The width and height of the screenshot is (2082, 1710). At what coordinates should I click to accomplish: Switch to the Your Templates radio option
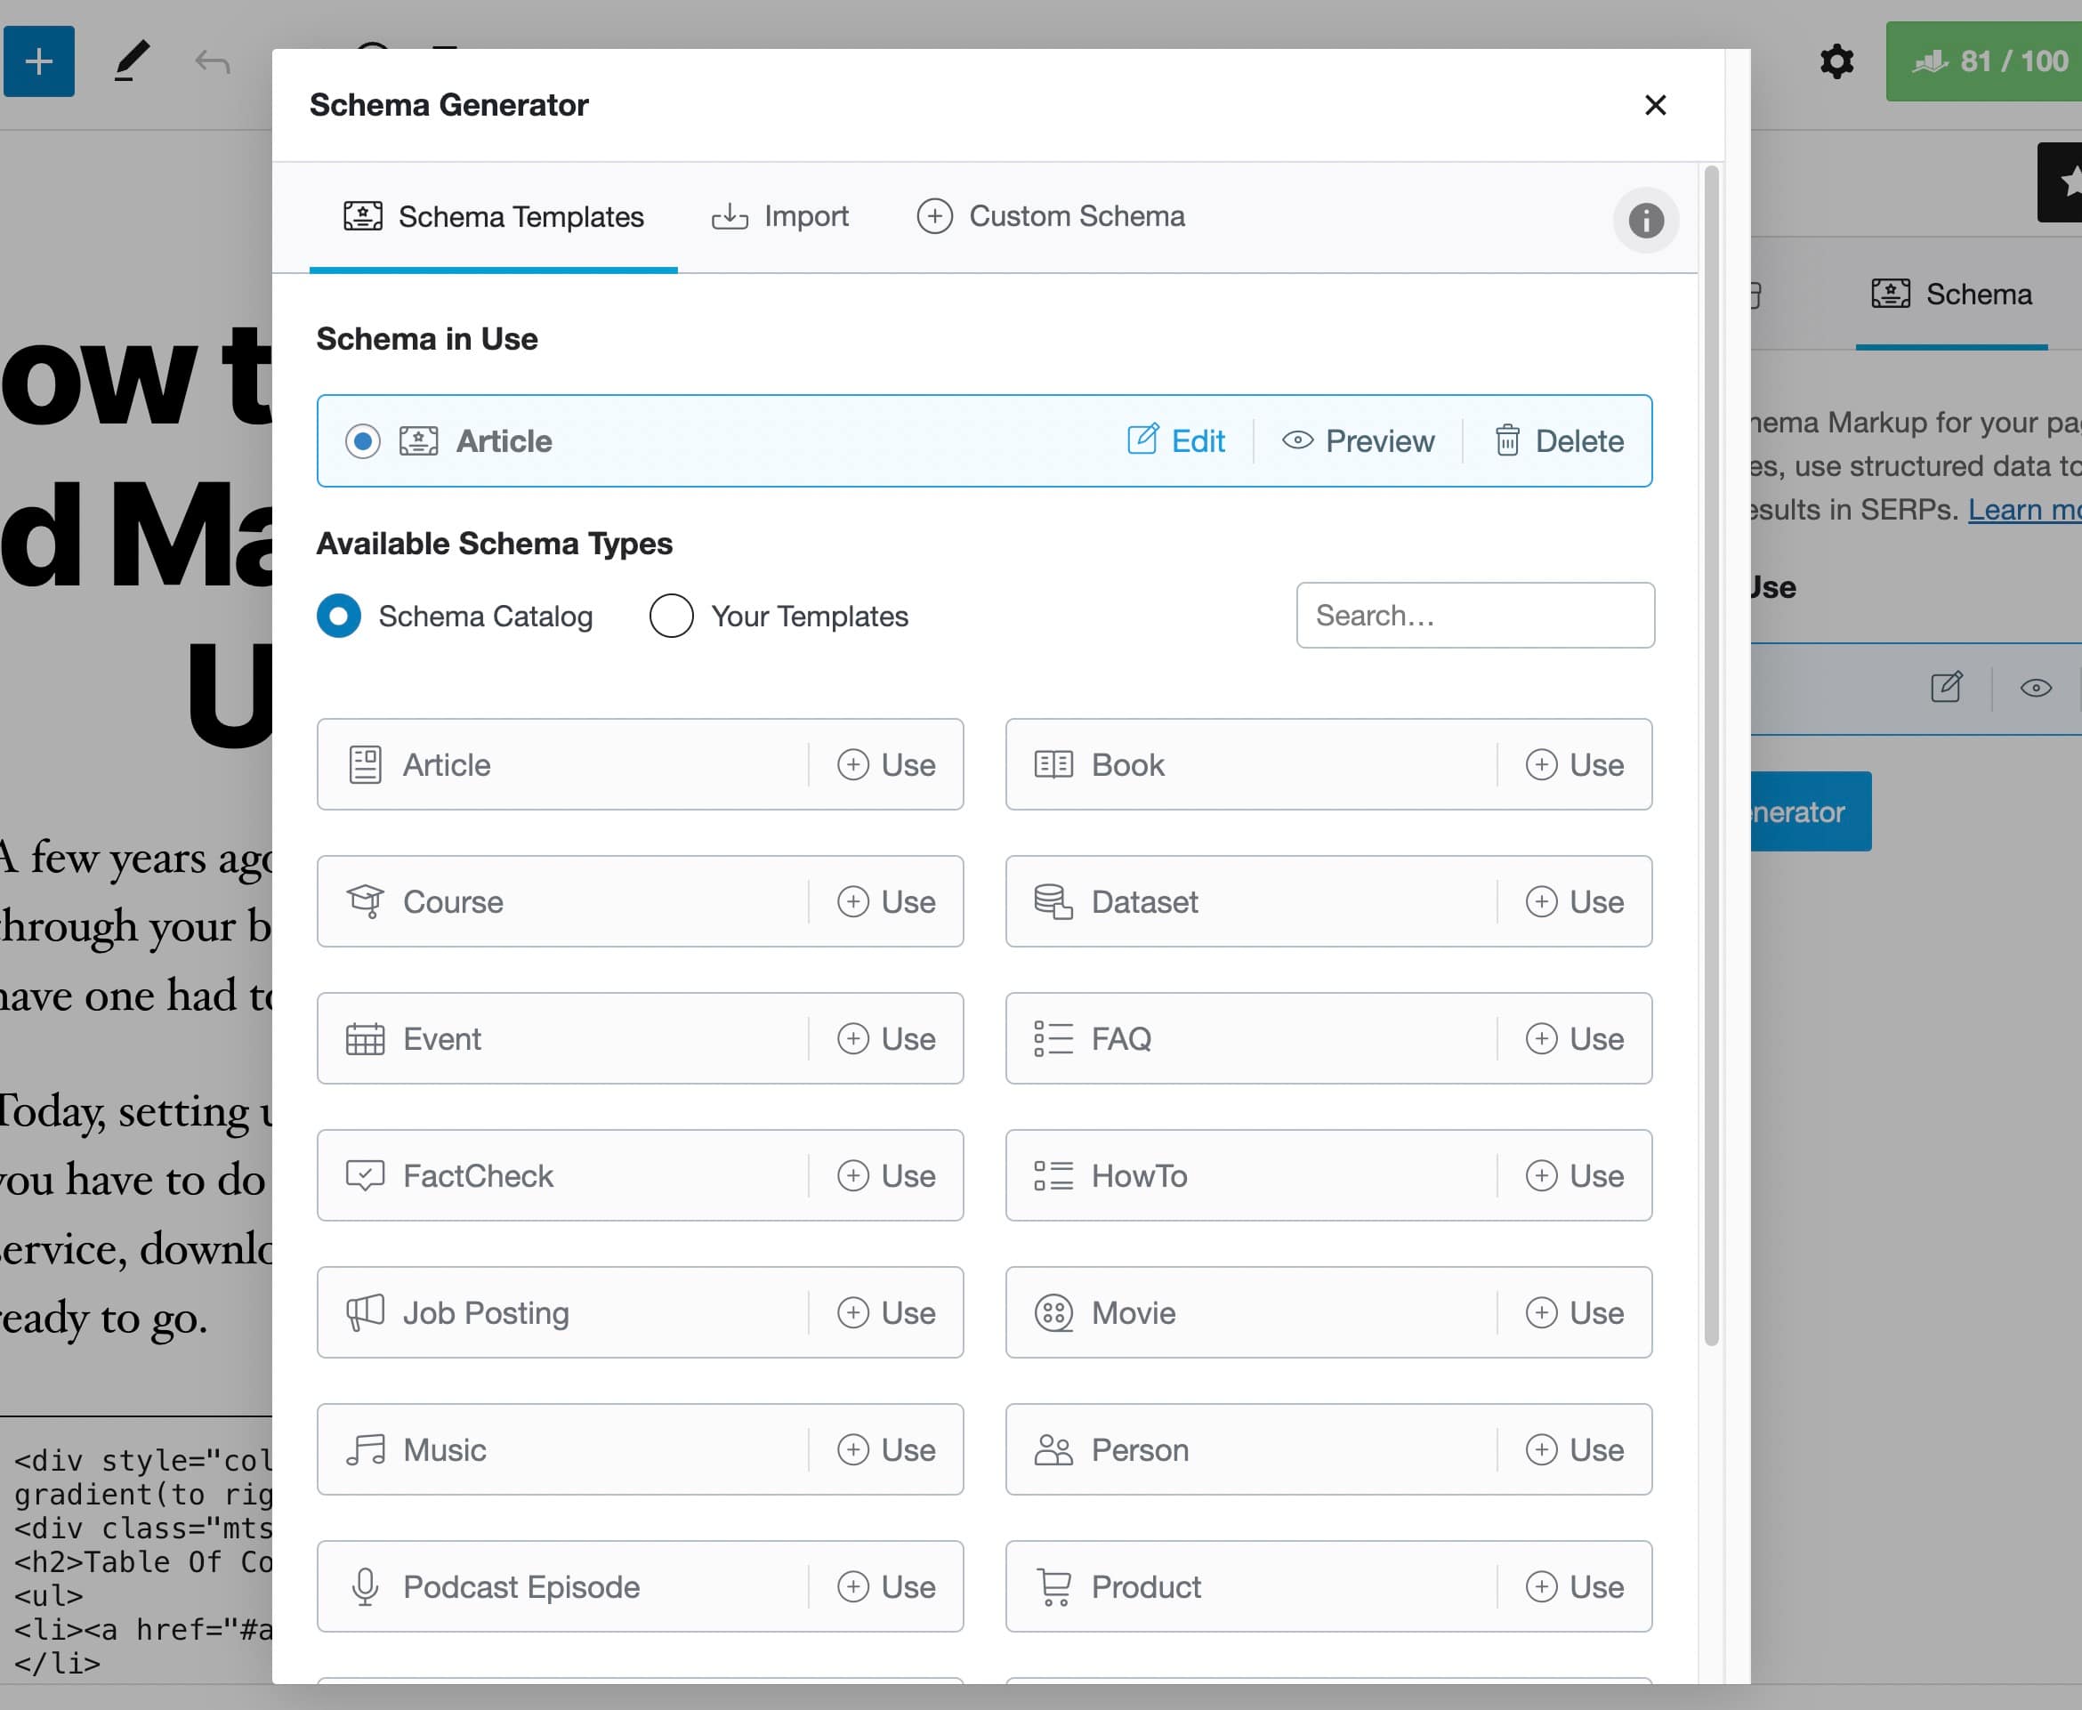pos(672,616)
